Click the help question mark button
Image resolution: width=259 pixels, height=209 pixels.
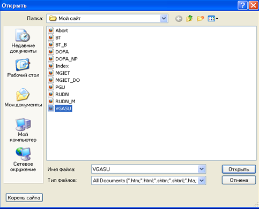tap(242, 5)
